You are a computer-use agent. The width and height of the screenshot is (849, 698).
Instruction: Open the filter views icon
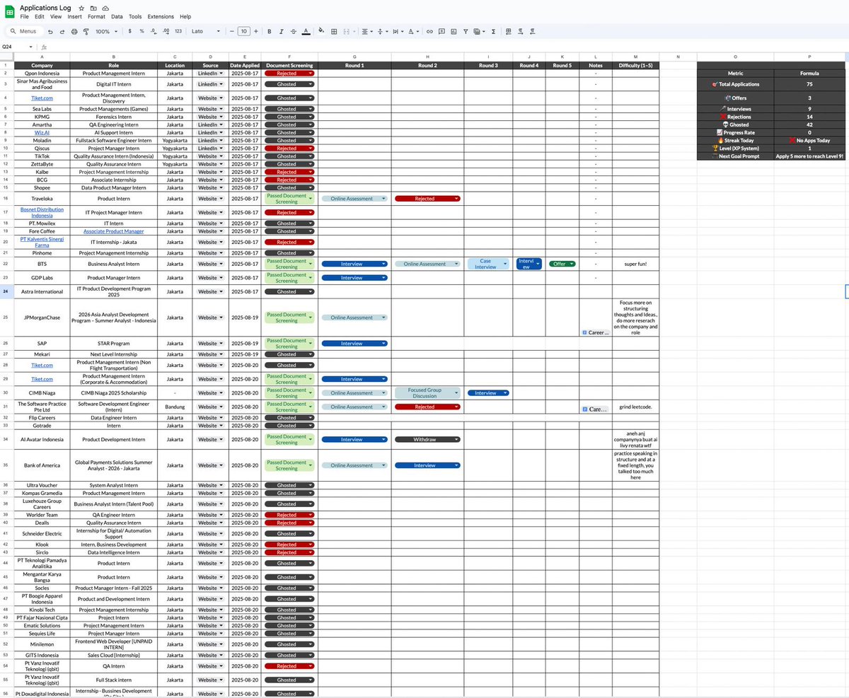click(478, 32)
